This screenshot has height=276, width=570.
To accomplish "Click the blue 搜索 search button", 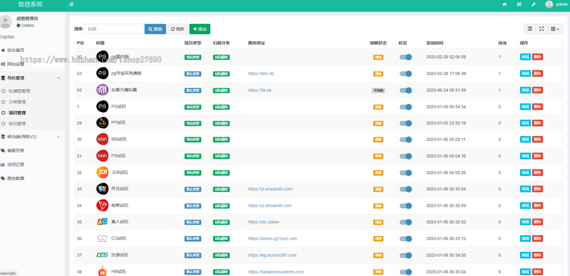I will point(155,29).
